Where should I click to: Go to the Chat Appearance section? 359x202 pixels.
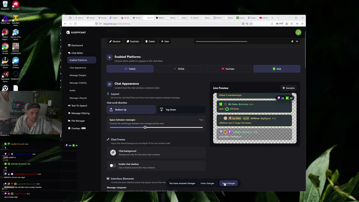tap(78, 68)
